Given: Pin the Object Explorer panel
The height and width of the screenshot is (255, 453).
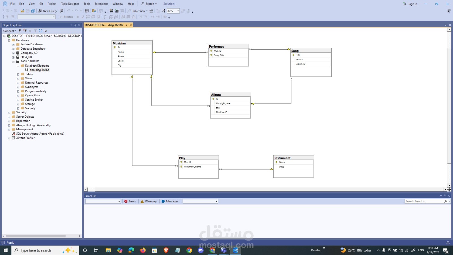Looking at the screenshot, I should click(x=75, y=25).
